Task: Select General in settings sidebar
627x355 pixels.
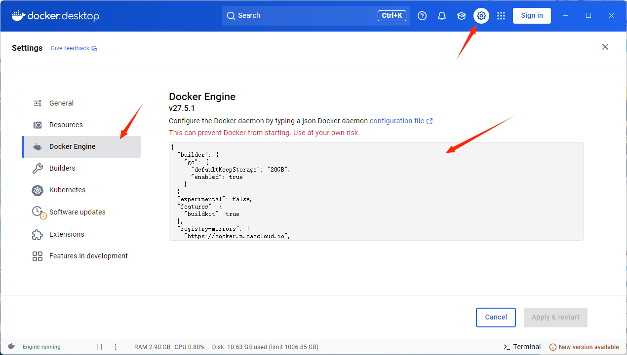Action: click(81, 103)
